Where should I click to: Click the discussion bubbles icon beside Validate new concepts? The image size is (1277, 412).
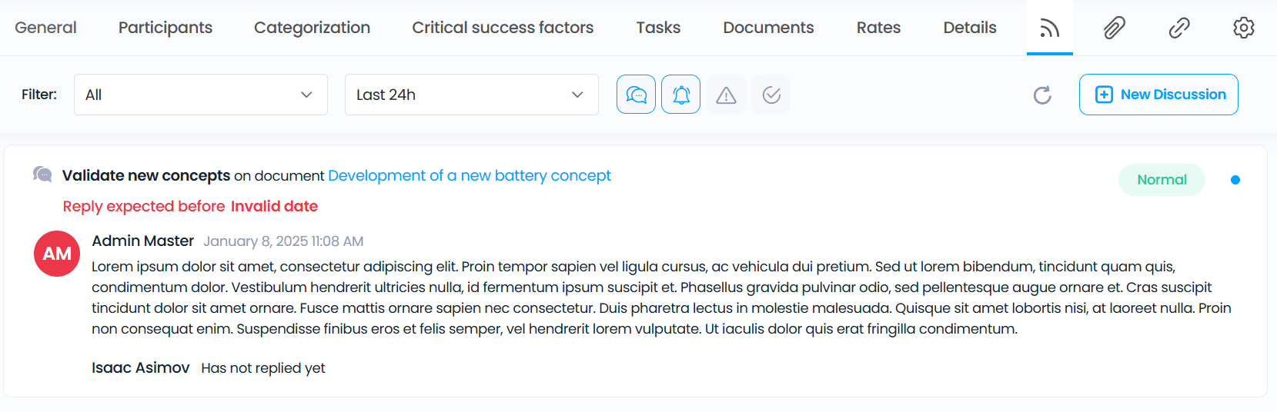point(42,174)
